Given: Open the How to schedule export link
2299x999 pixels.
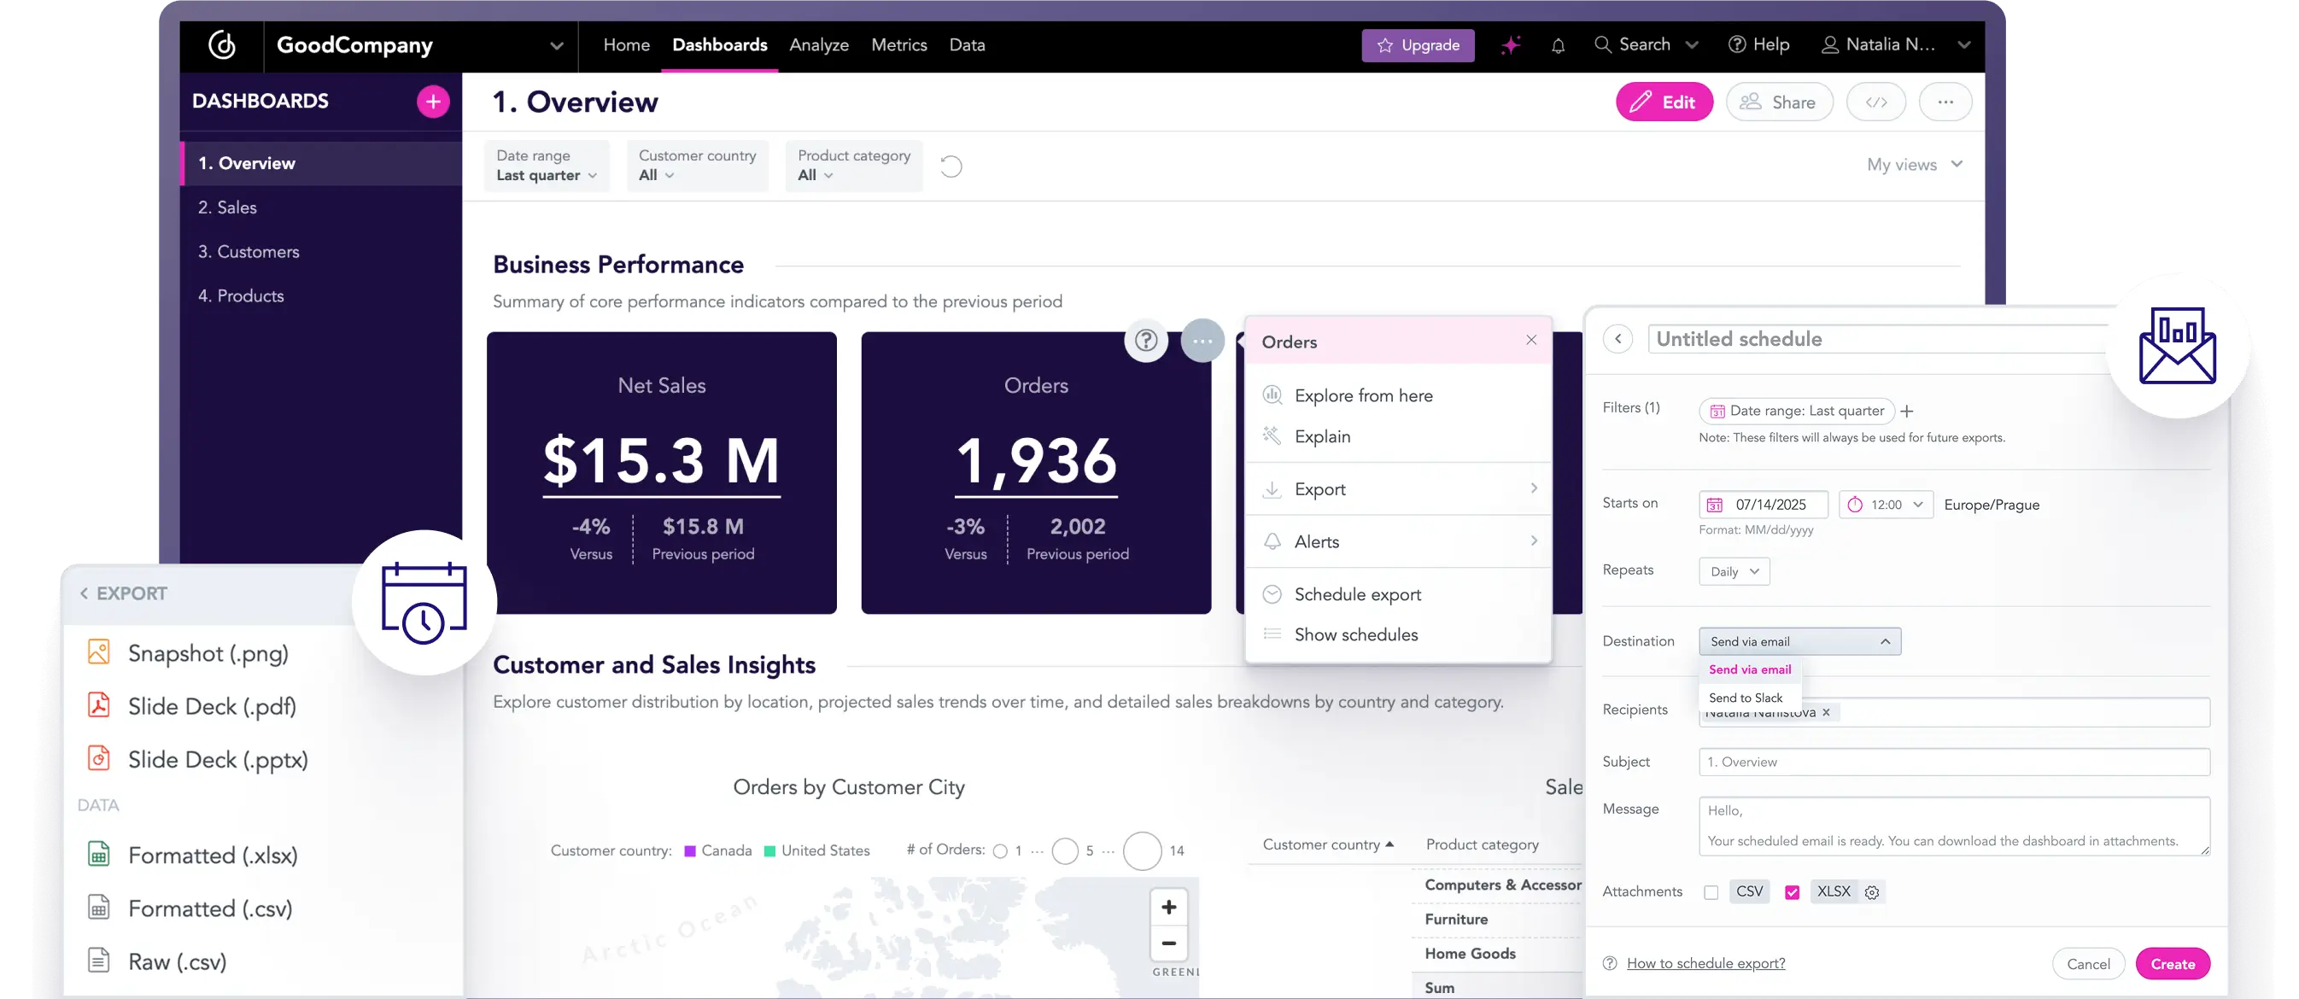Looking at the screenshot, I should [x=1705, y=963].
